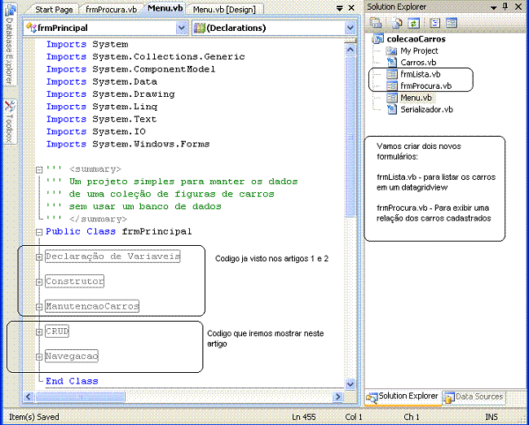
Task: Select the colecaoCarros project node
Action: click(416, 39)
